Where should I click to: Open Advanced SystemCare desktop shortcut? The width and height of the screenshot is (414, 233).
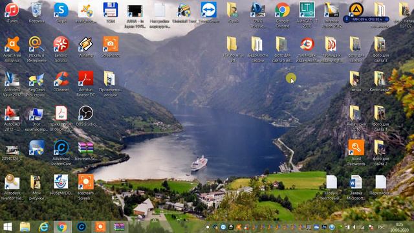[61, 153]
